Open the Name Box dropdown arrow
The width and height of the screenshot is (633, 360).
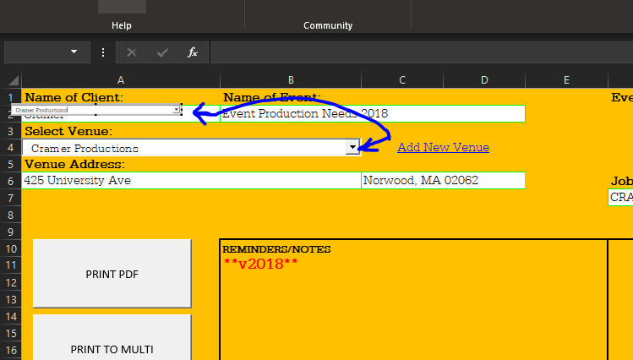click(74, 52)
